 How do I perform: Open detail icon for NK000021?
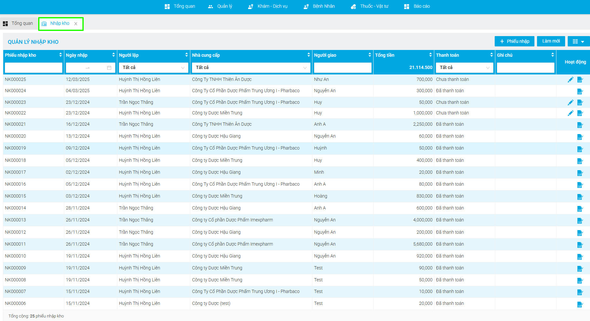(580, 125)
